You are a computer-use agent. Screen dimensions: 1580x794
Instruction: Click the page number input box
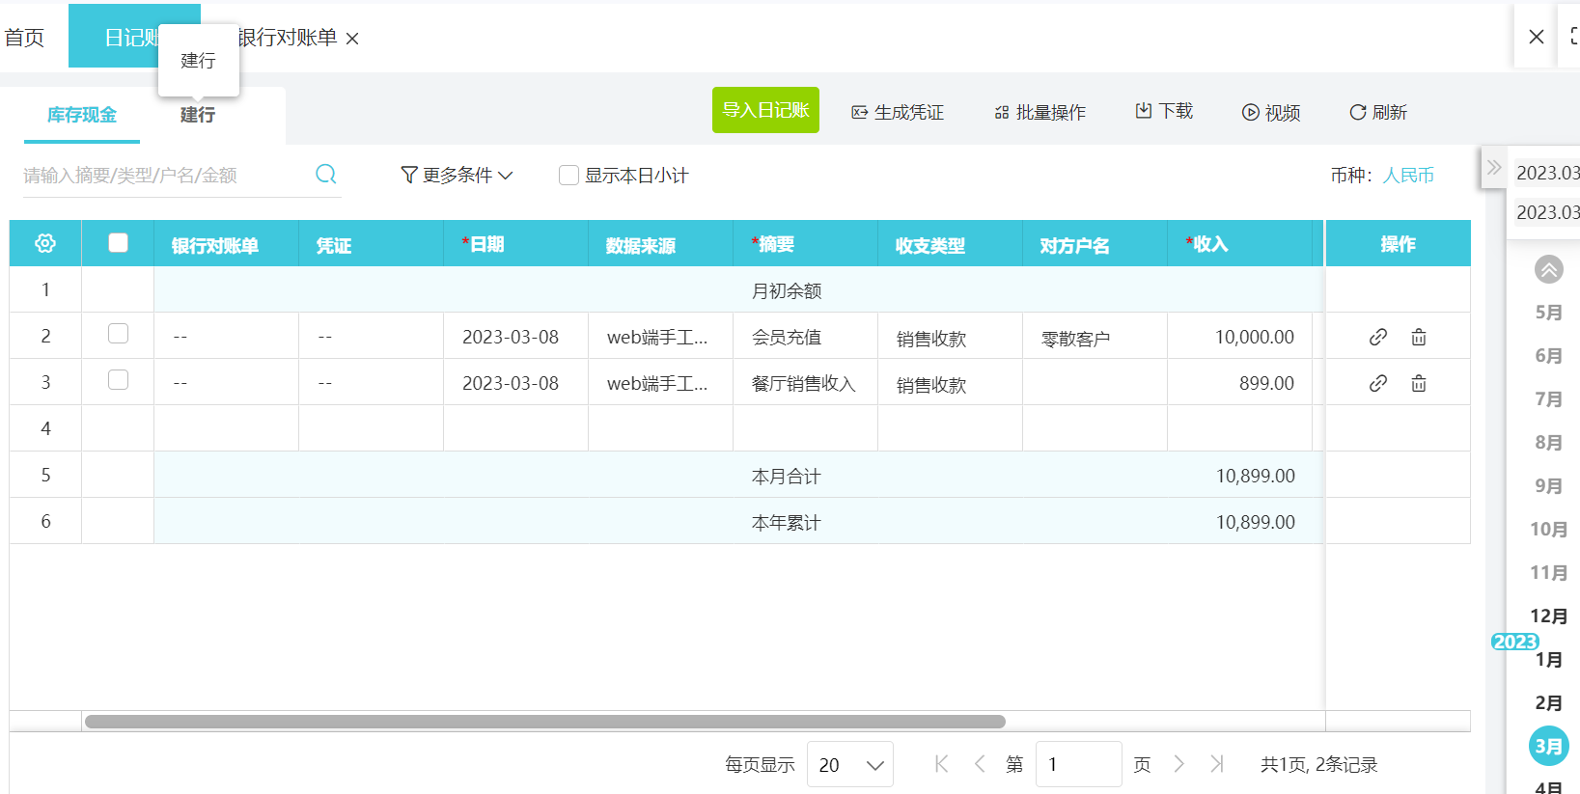pyautogui.click(x=1078, y=764)
